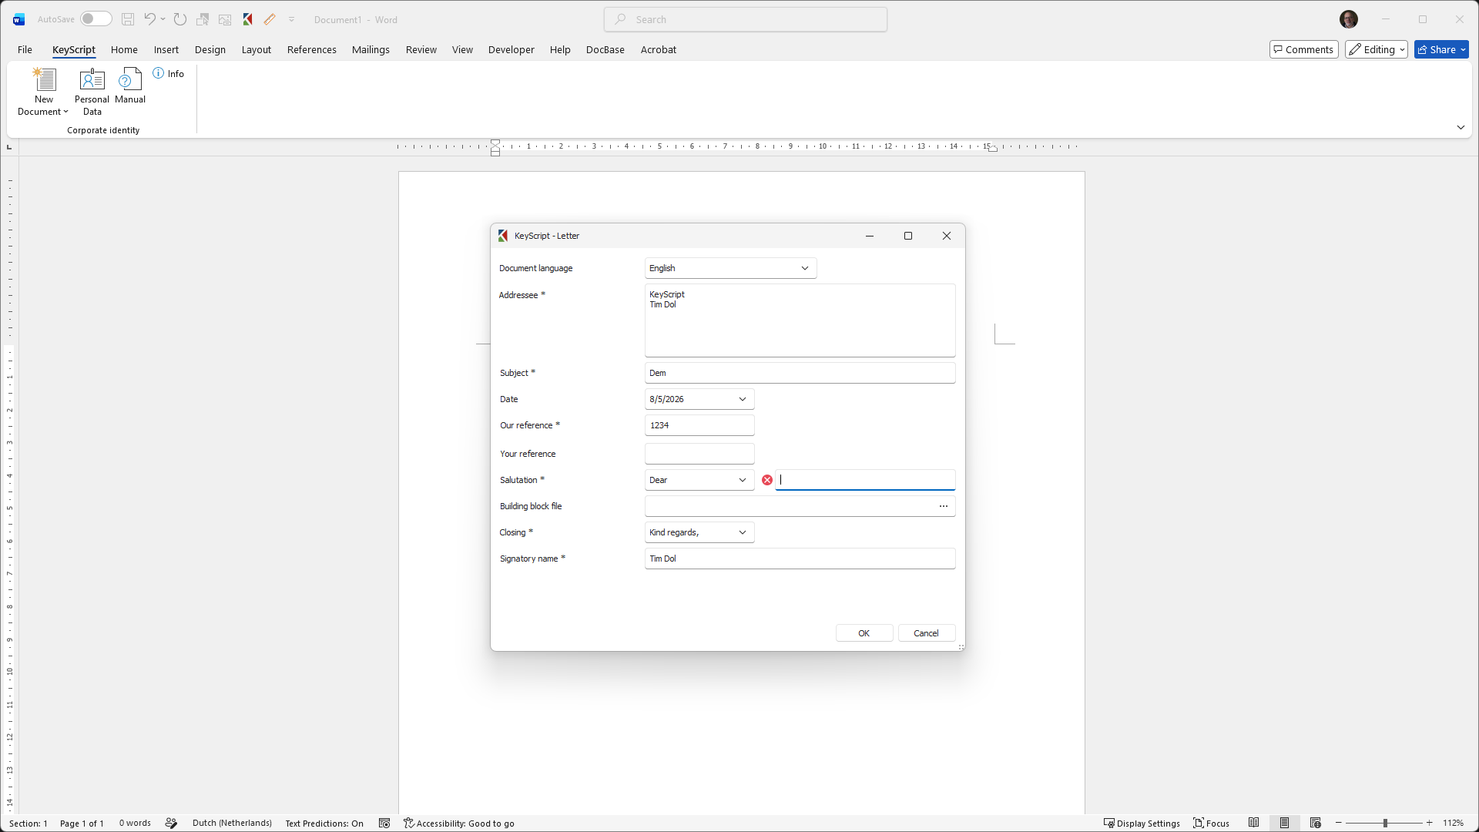Switch to the Acrobat tab
The image size is (1479, 832).
(658, 49)
